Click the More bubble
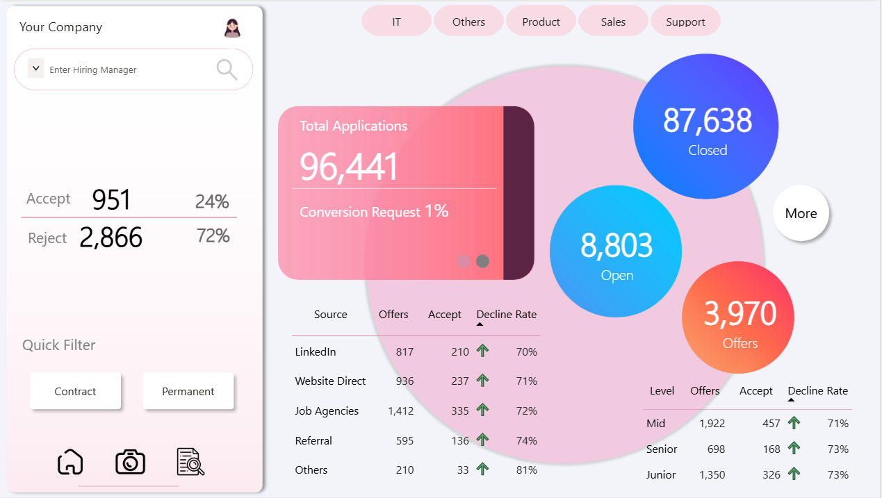The height and width of the screenshot is (498, 882). (x=801, y=213)
